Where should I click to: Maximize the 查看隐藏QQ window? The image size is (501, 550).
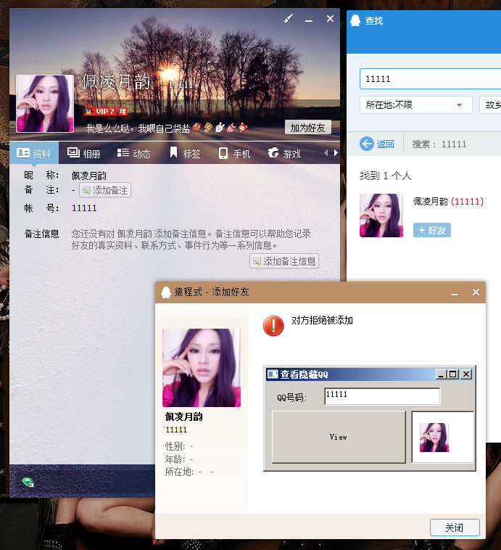click(x=452, y=374)
